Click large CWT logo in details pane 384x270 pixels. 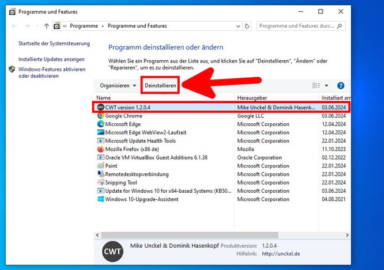tap(113, 251)
